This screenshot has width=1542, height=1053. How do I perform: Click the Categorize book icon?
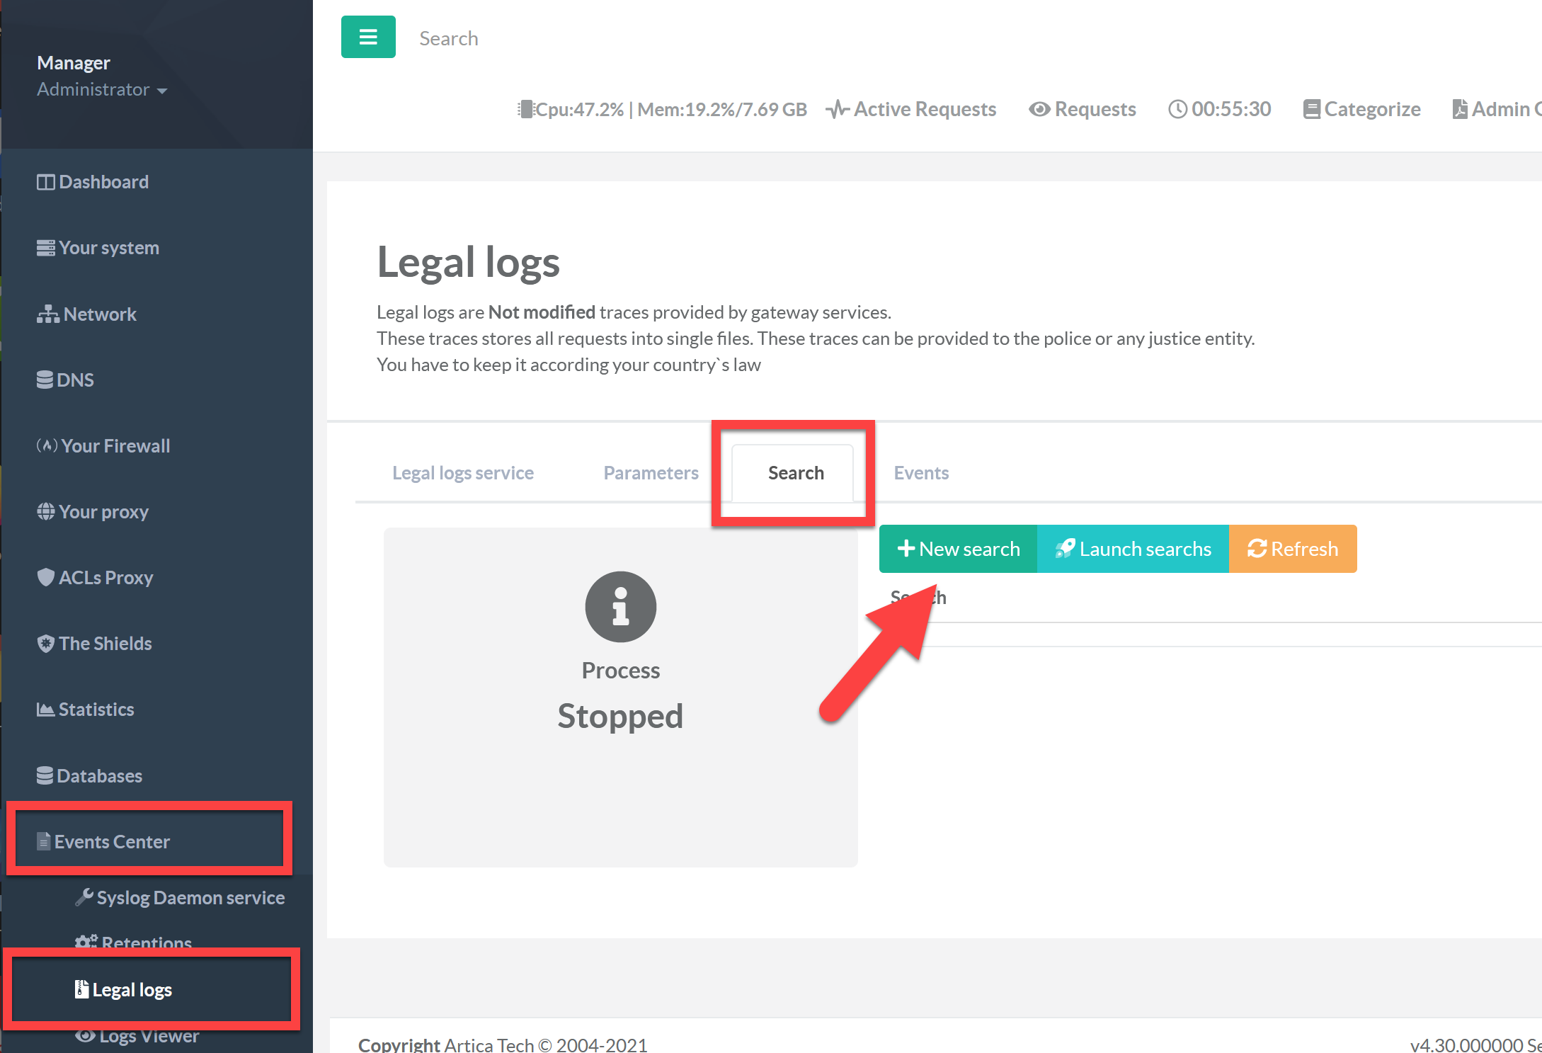point(1311,109)
